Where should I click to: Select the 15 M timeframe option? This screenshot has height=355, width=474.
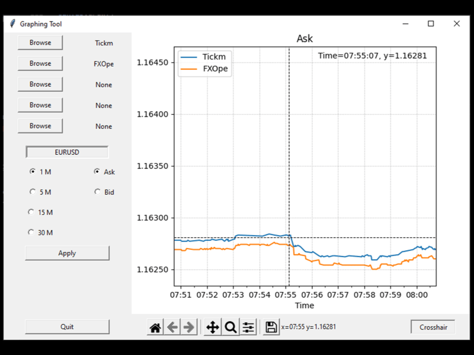click(31, 212)
